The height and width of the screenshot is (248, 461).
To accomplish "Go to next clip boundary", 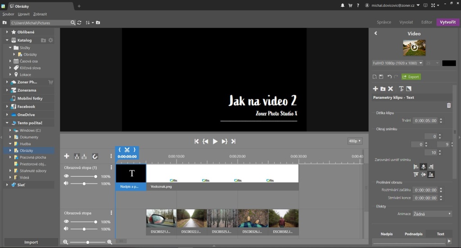I will pos(224,142).
